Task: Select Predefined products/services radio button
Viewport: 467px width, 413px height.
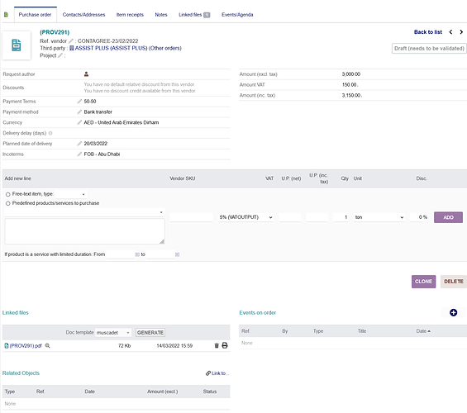Action: [8, 203]
